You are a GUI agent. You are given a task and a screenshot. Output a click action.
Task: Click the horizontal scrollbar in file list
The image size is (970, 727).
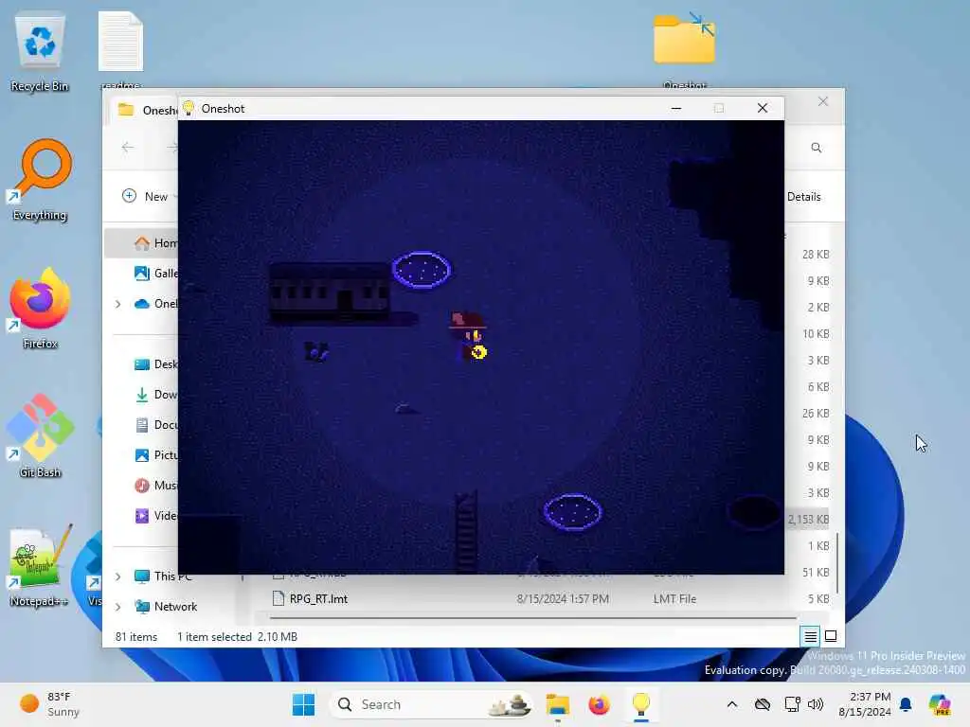pos(532,617)
